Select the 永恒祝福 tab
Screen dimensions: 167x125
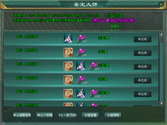point(90,115)
